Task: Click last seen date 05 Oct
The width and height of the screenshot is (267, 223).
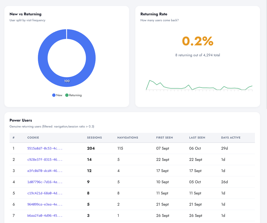Action: point(195,182)
